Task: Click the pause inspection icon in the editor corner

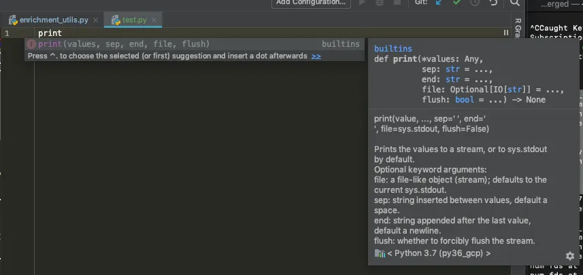Action: tap(506, 33)
